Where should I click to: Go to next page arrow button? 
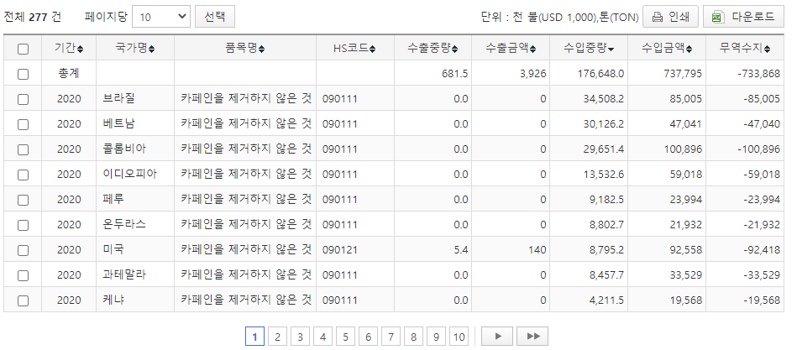498,337
